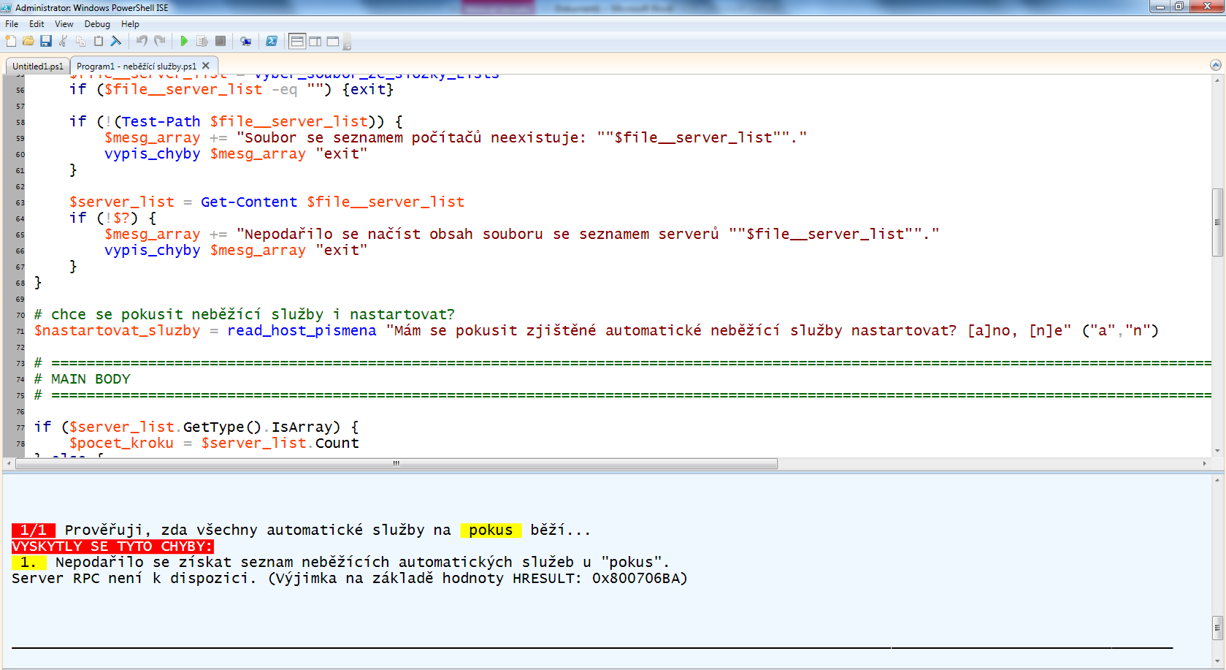Viewport: 1226px width, 670px height.
Task: Create a new script file
Action: (11, 41)
